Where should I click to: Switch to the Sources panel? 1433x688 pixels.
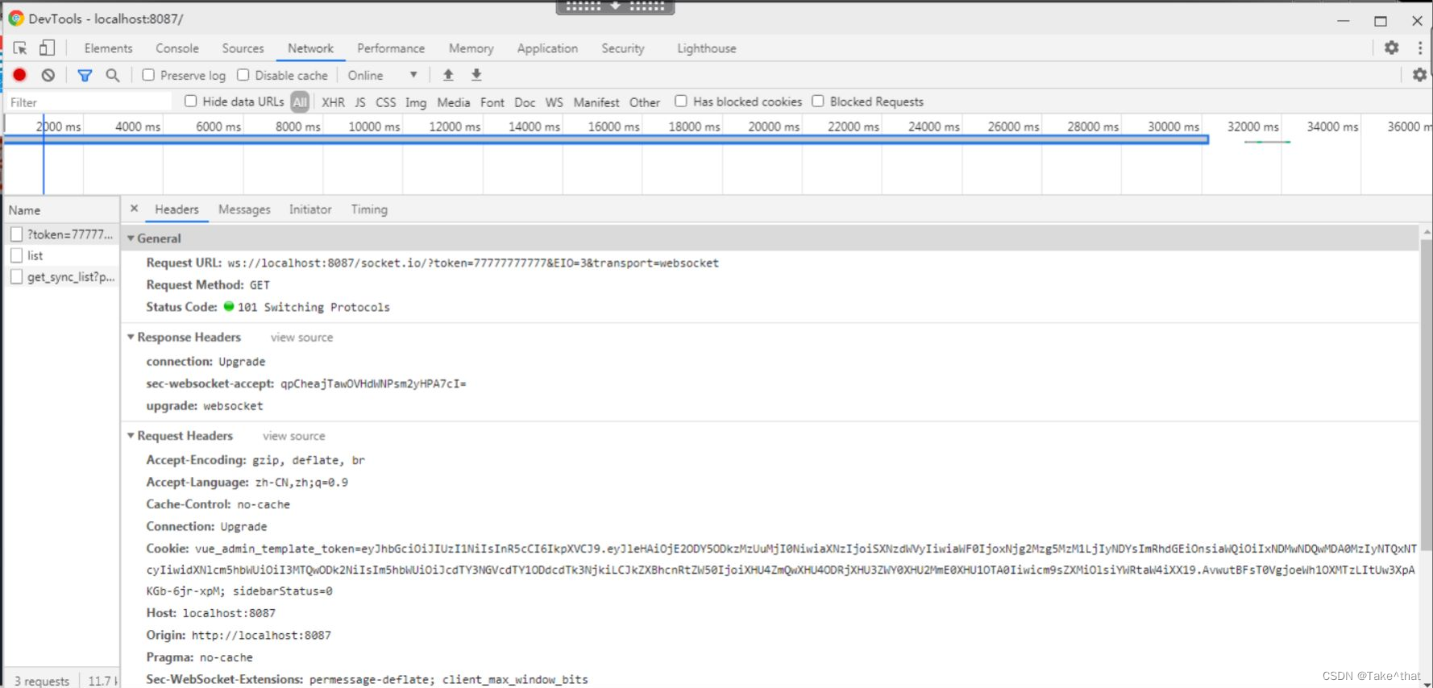coord(243,48)
